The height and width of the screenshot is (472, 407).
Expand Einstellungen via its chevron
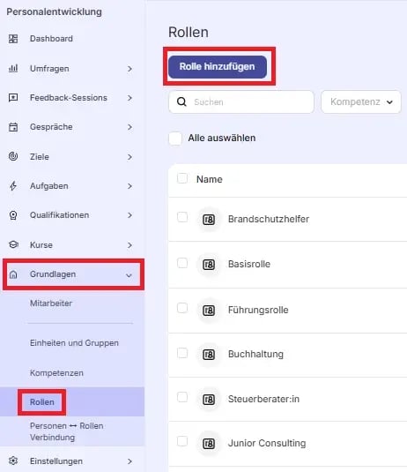tap(129, 461)
